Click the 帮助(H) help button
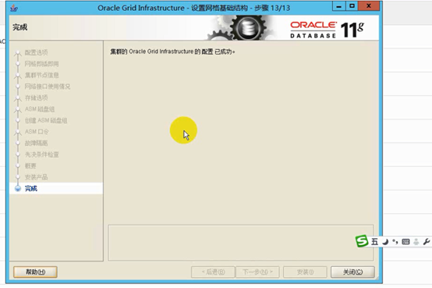Image resolution: width=432 pixels, height=288 pixels. 35,272
